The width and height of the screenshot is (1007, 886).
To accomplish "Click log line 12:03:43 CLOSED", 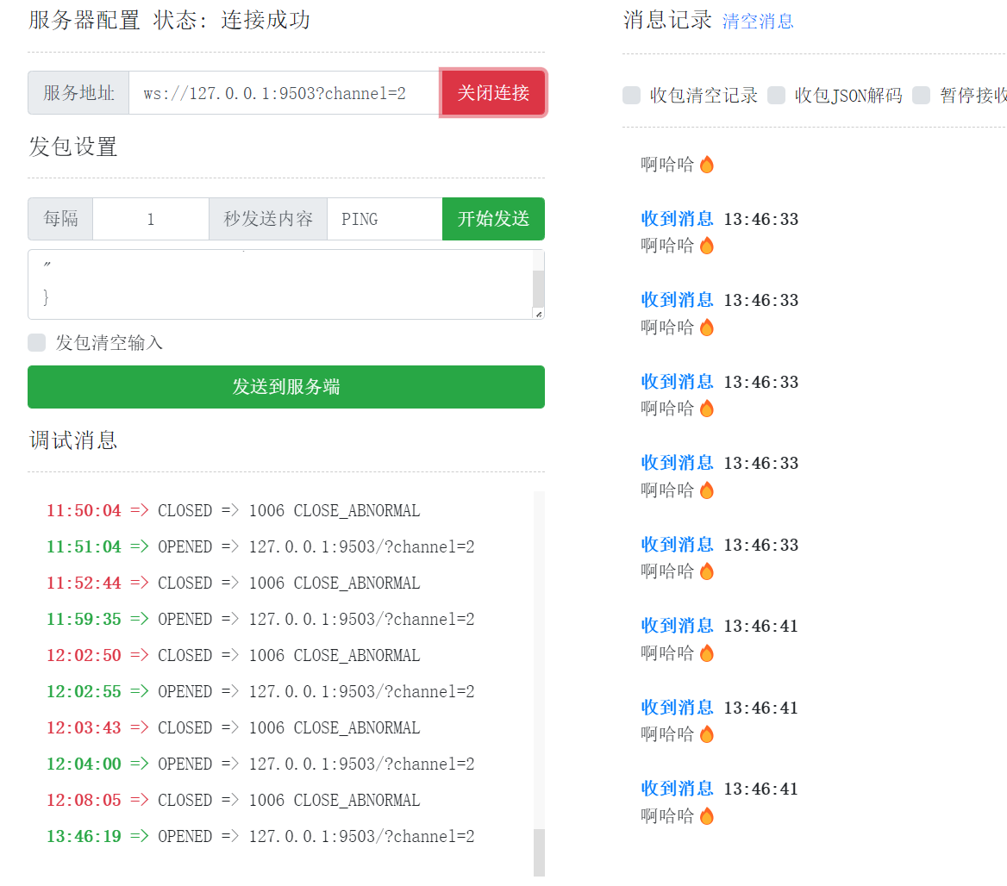I will [x=233, y=727].
